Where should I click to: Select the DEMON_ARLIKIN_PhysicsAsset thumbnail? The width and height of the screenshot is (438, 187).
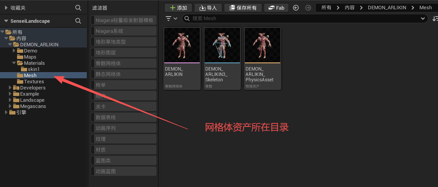tap(263, 45)
